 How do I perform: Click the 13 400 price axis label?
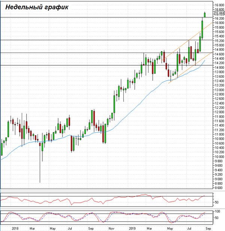tap(219, 81)
